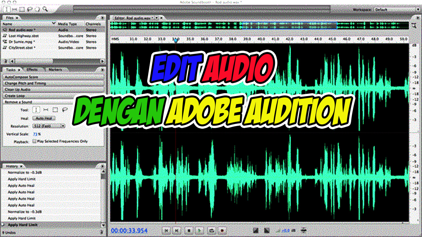
Task: Select Rod audio.wav in Files list
Action: (x=54, y=30)
